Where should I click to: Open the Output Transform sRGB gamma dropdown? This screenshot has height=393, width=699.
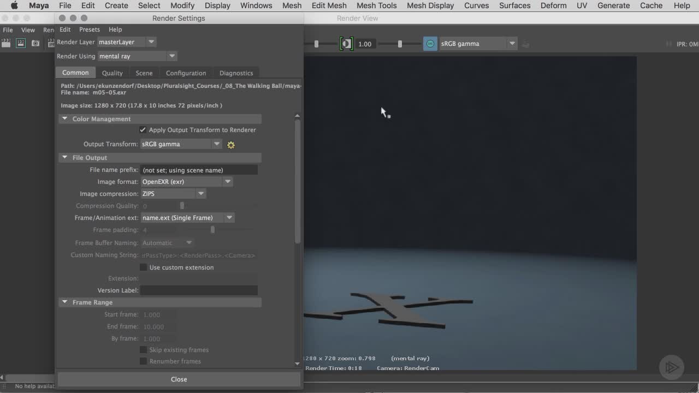coord(181,144)
